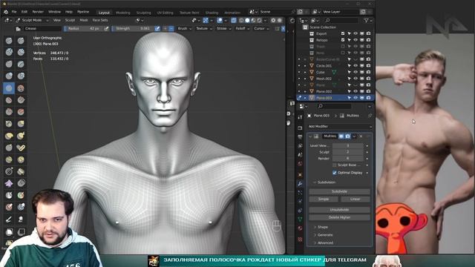Select the Clay Strips brush
Screen dimensions: 475x267
pos(21,53)
